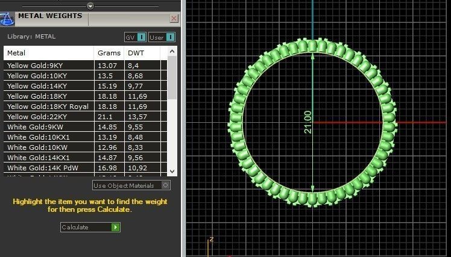Click the 9,77 DWT value
The height and width of the screenshot is (257, 451).
(x=136, y=86)
